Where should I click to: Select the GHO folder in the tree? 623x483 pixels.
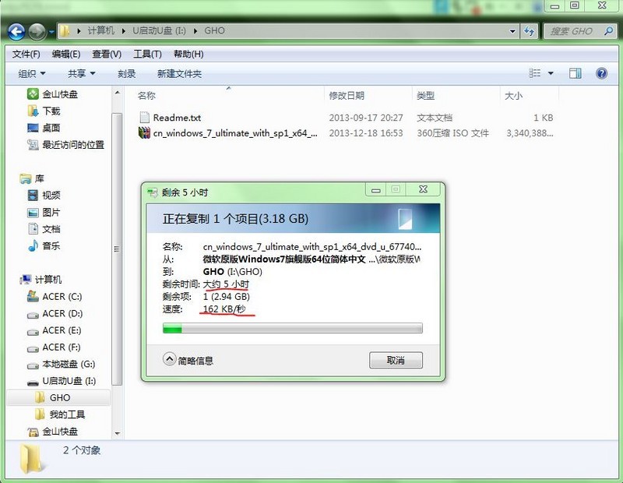(58, 397)
